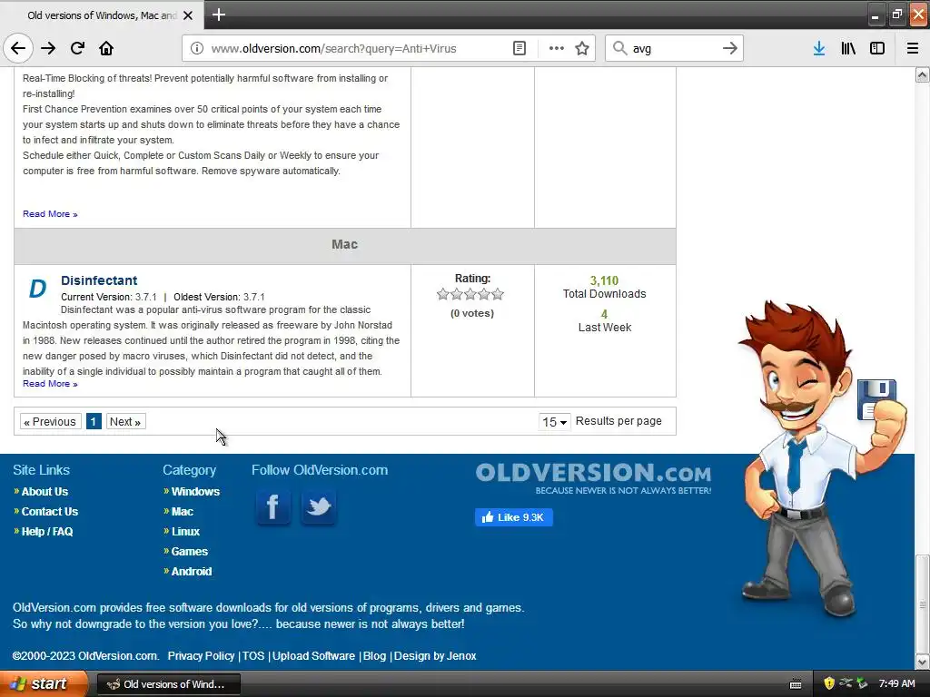Open OldVersion Facebook page icon

[272, 507]
